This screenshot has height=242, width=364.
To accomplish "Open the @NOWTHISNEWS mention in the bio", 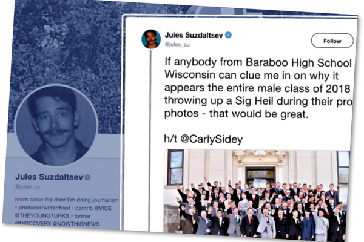I will (x=76, y=224).
